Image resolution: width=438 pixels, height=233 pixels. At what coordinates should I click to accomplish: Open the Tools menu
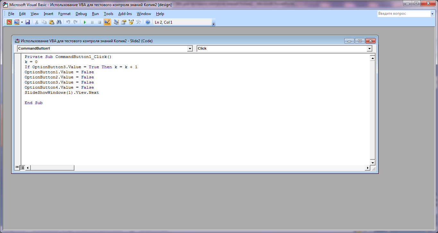[x=109, y=14]
